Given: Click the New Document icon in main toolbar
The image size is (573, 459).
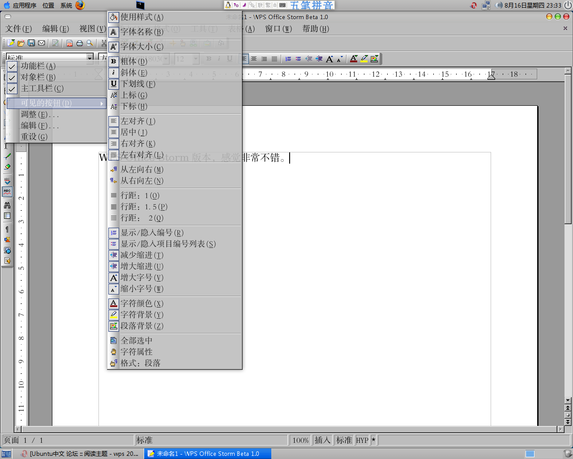Looking at the screenshot, I should coord(11,43).
